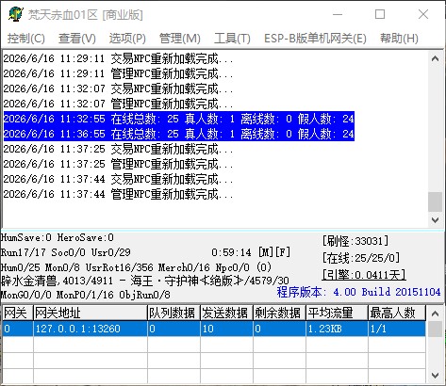Click the 0:59:14 uptime value
The image size is (446, 386).
point(231,252)
